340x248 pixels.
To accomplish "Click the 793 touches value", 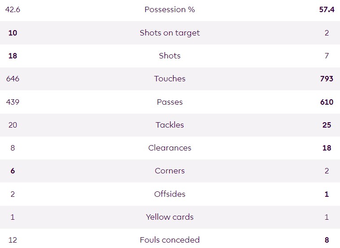I will [327, 79].
